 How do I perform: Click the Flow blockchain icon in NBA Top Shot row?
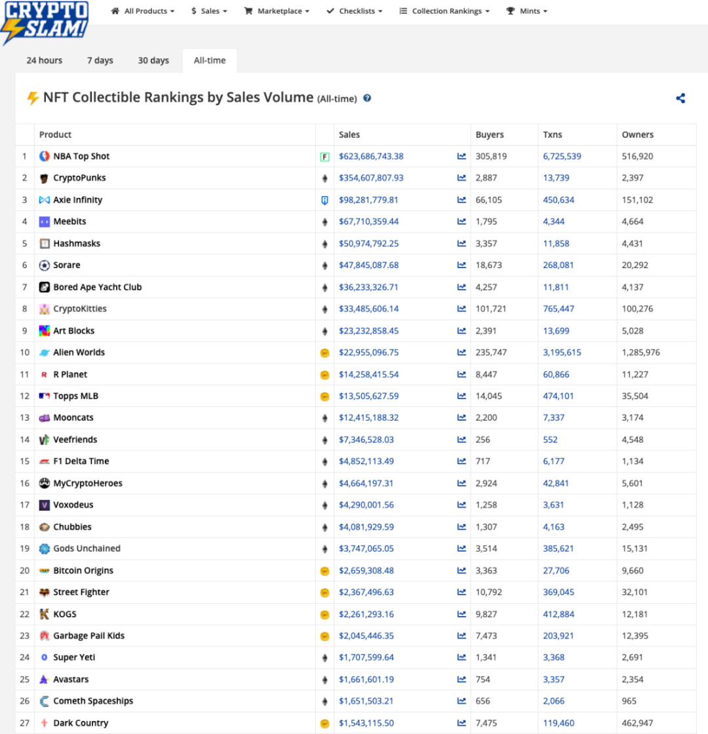click(x=324, y=157)
